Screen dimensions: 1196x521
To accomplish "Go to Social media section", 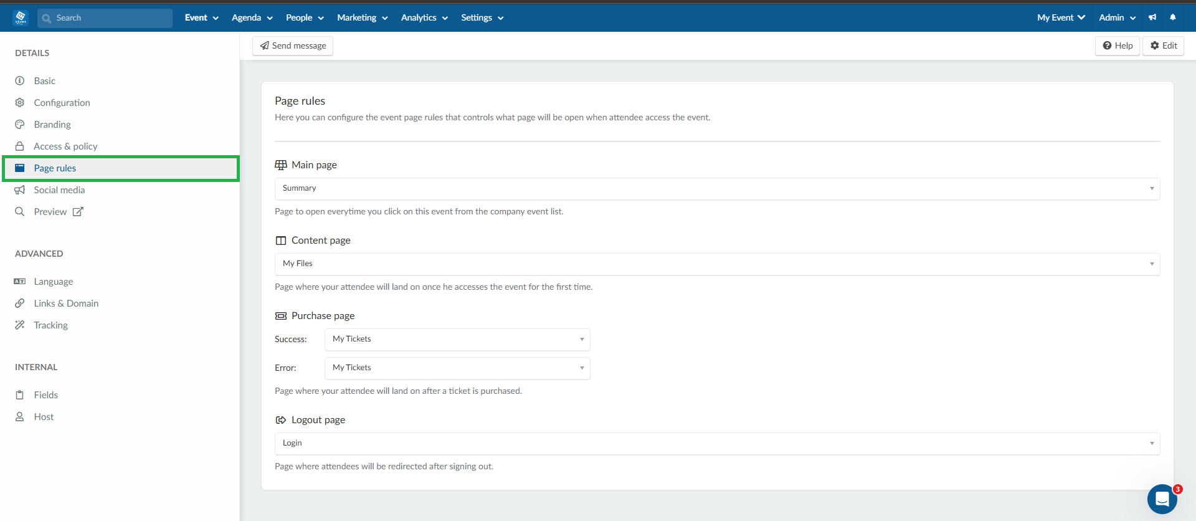I will [x=59, y=190].
